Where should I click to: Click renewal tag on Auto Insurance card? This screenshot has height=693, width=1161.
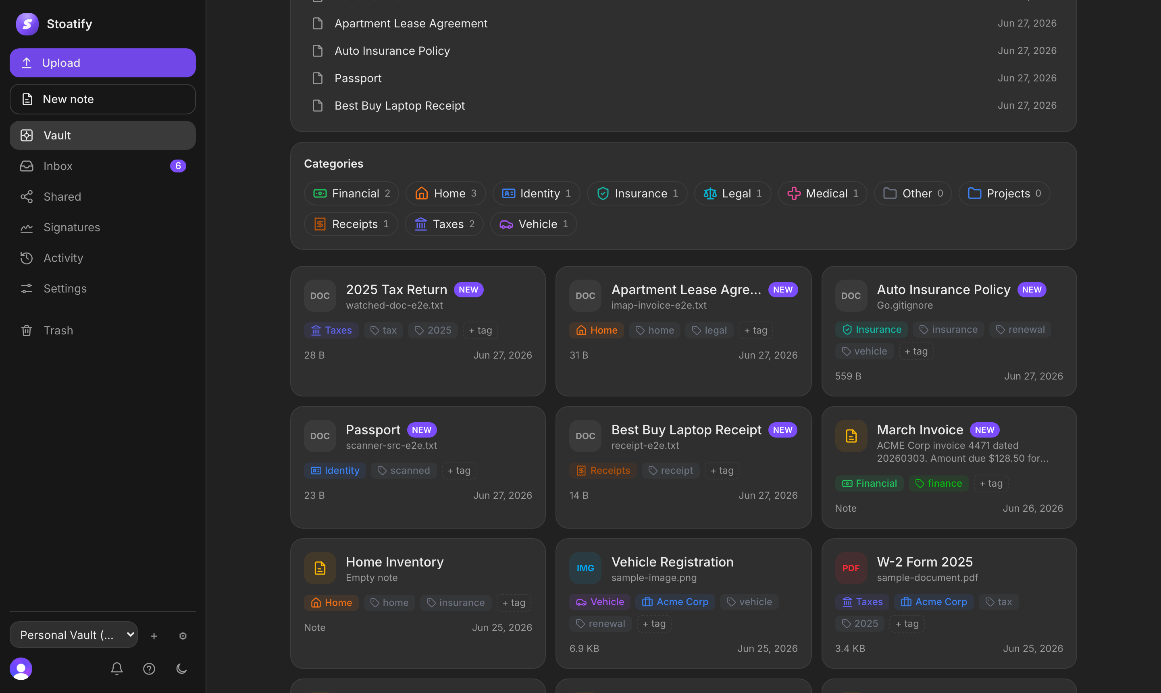[1020, 329]
